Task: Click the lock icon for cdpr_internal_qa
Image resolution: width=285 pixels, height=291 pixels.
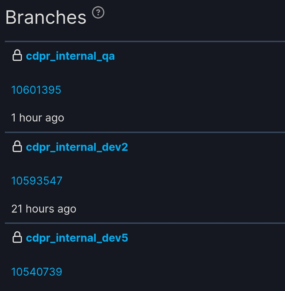Action: point(17,56)
